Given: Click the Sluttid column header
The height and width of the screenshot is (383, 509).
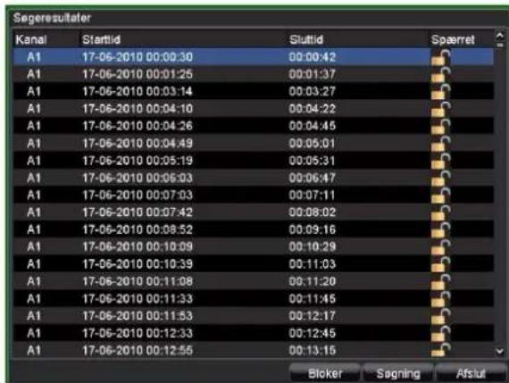Looking at the screenshot, I should [x=306, y=39].
